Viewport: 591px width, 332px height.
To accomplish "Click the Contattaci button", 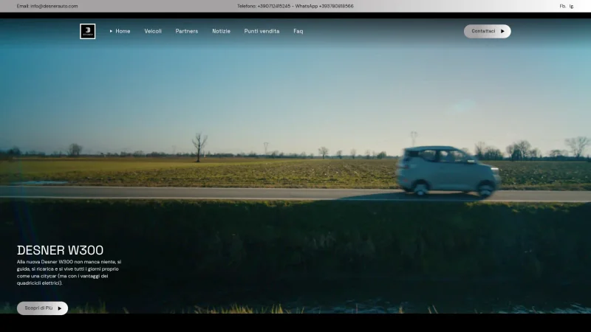I will 487,31.
